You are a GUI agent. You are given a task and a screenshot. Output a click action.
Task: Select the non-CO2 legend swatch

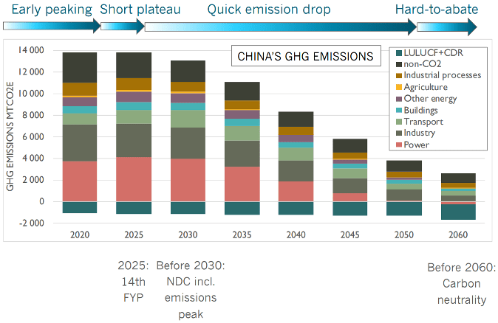pos(400,64)
